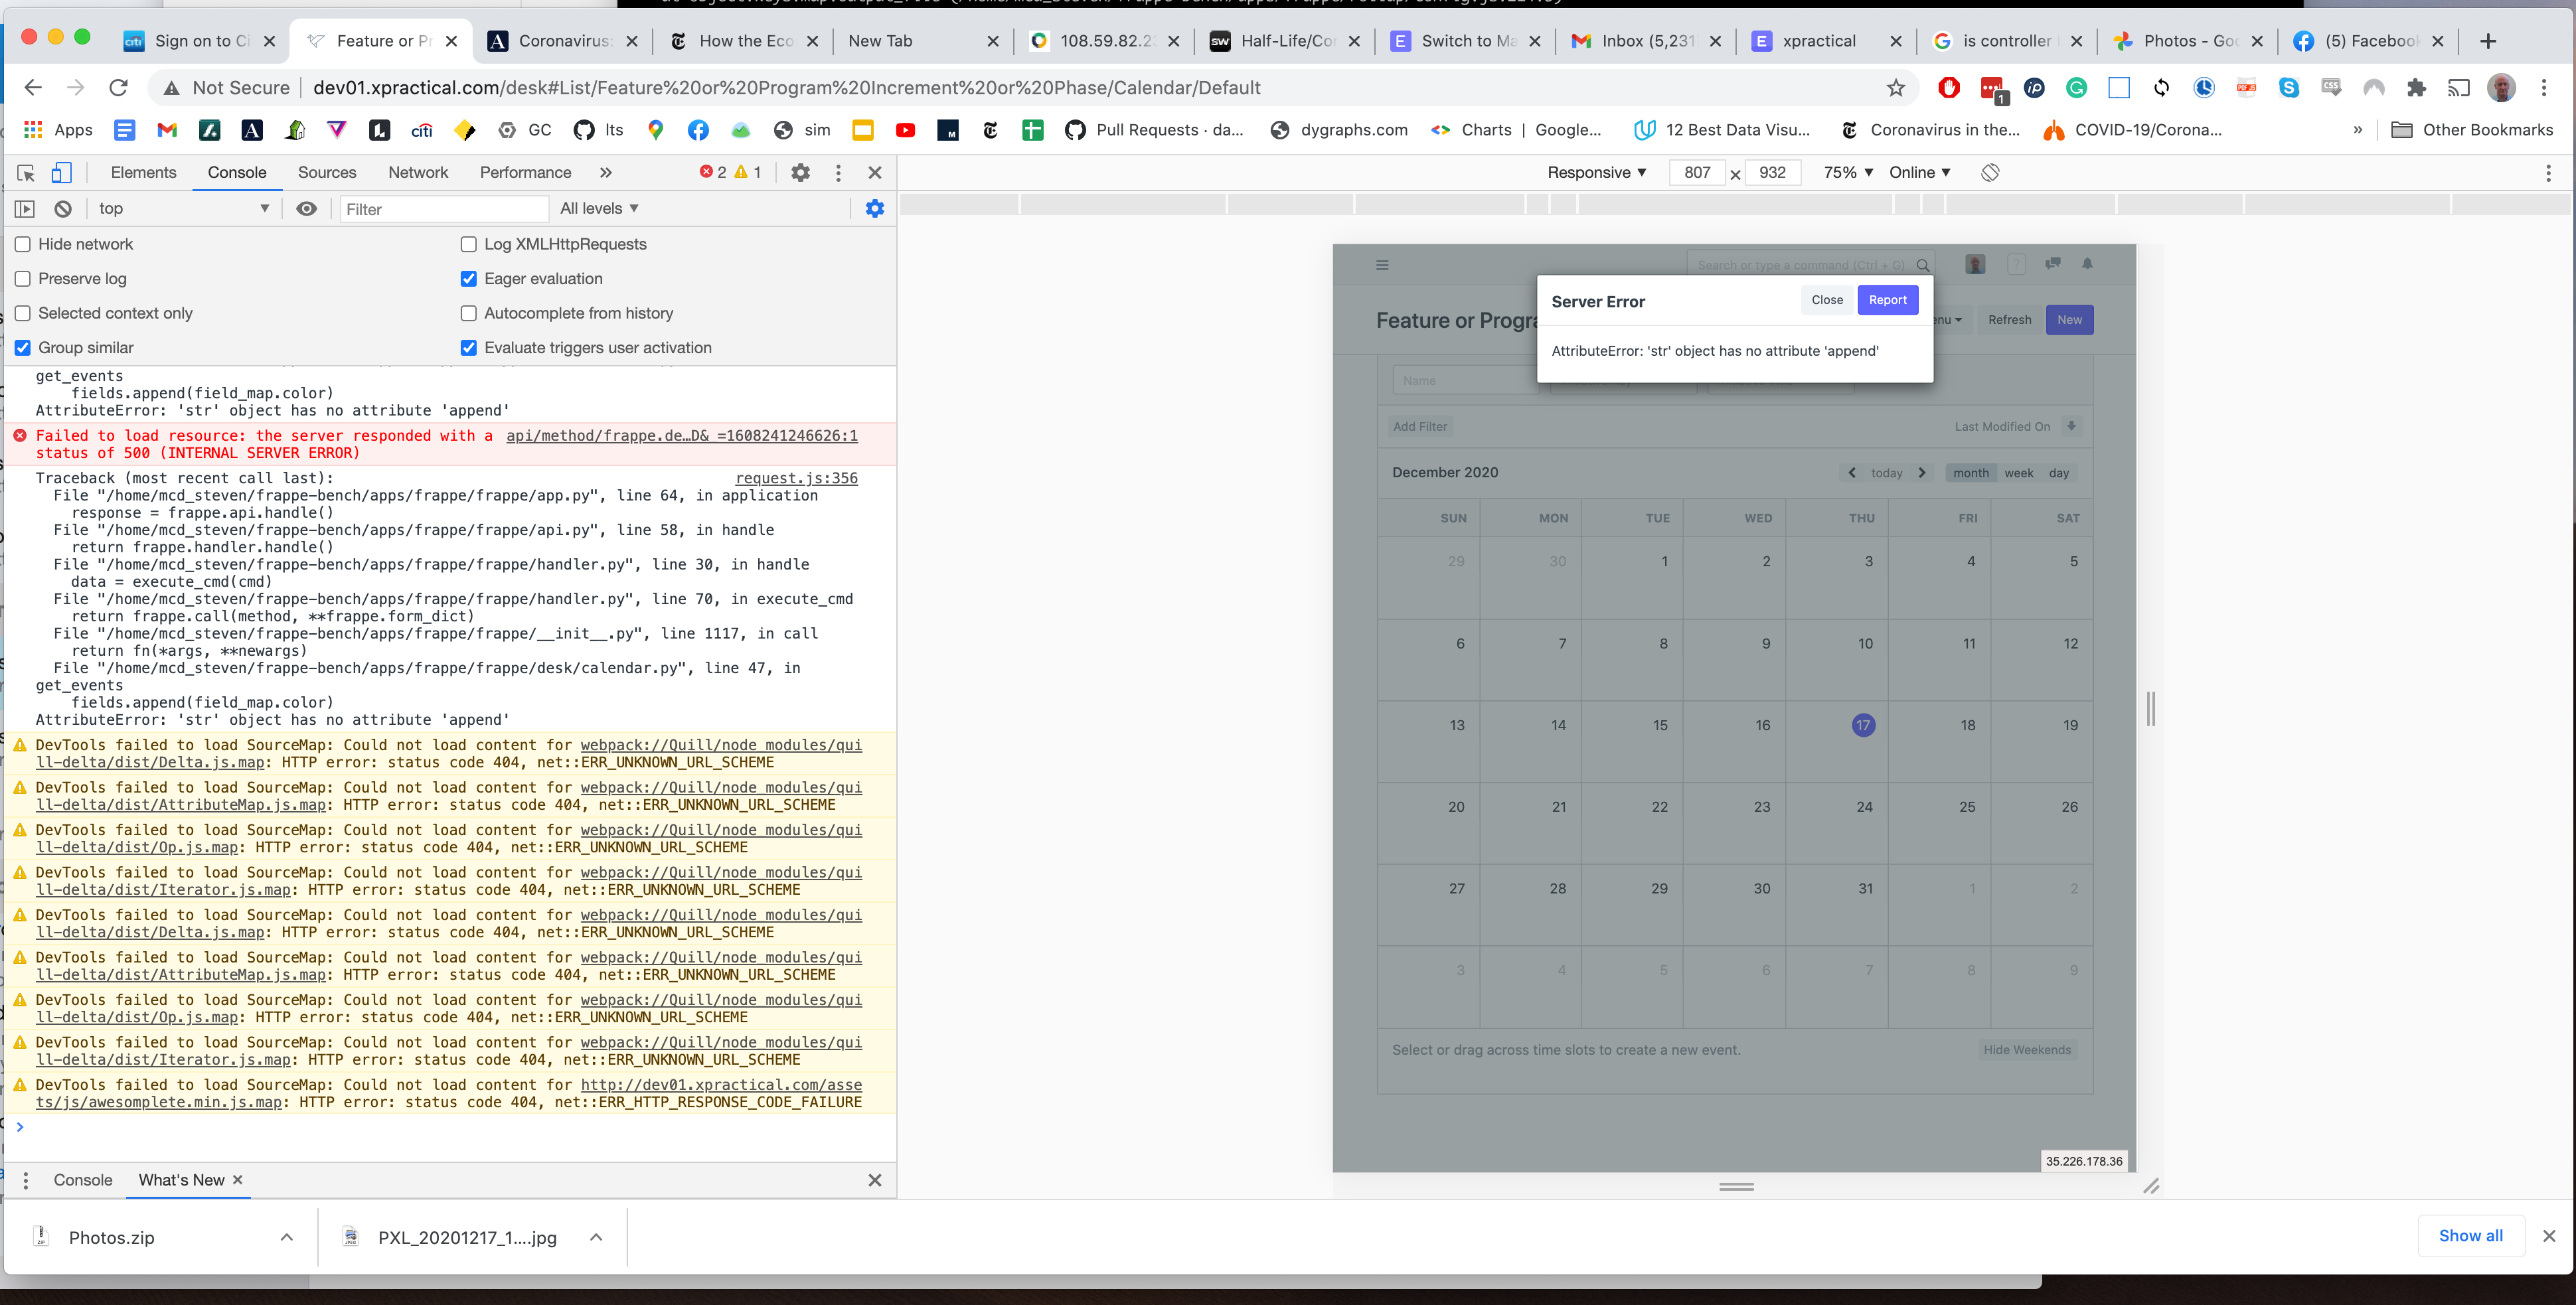This screenshot has width=2576, height=1305.
Task: Select the What's New drawer tab
Action: coord(181,1180)
